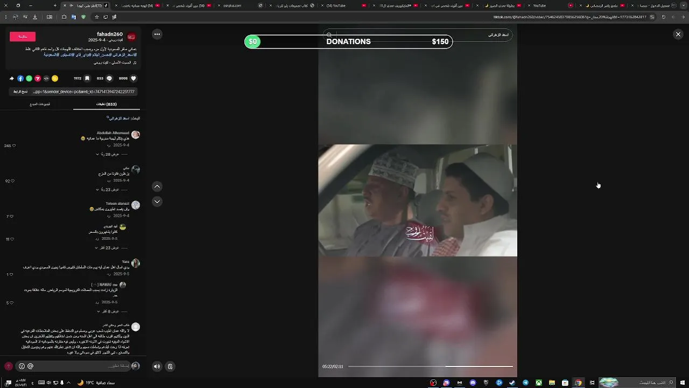Open Steam from the taskbar

pyautogui.click(x=512, y=383)
